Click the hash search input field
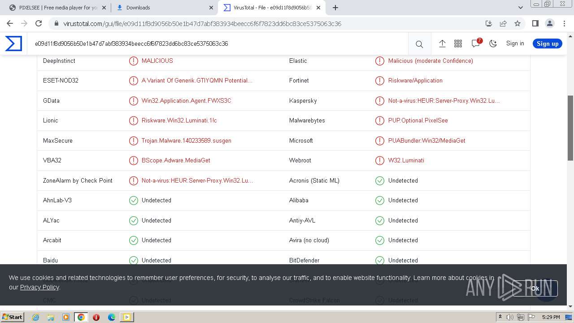Screen dimensions: 574x323 [x=217, y=44]
